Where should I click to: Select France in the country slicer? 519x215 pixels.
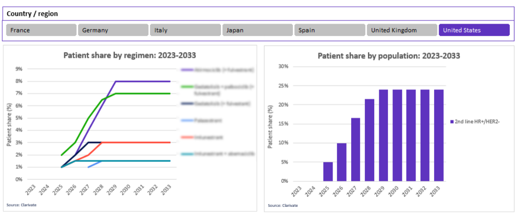tap(41, 30)
